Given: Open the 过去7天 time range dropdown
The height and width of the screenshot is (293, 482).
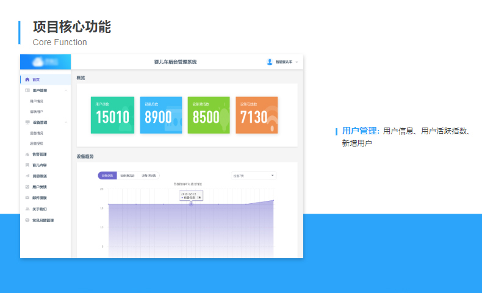Looking at the screenshot, I should pos(254,176).
